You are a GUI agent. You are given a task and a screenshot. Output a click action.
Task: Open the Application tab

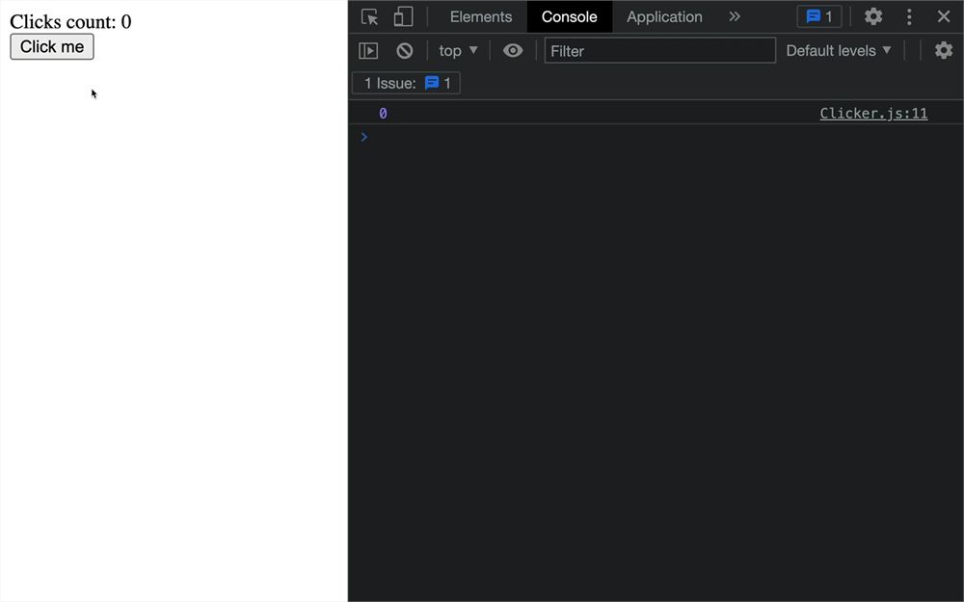(x=664, y=16)
